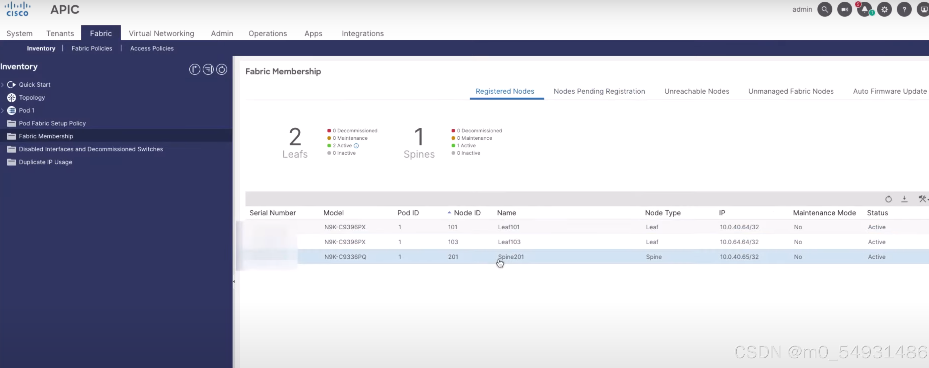929x368 pixels.
Task: Open the Unreachable Nodes tab
Action: 696,91
